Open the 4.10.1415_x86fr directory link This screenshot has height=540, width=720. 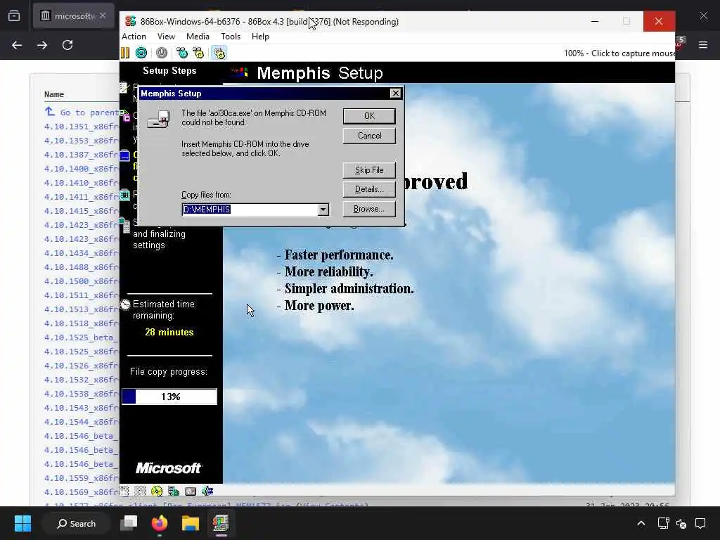(x=82, y=211)
